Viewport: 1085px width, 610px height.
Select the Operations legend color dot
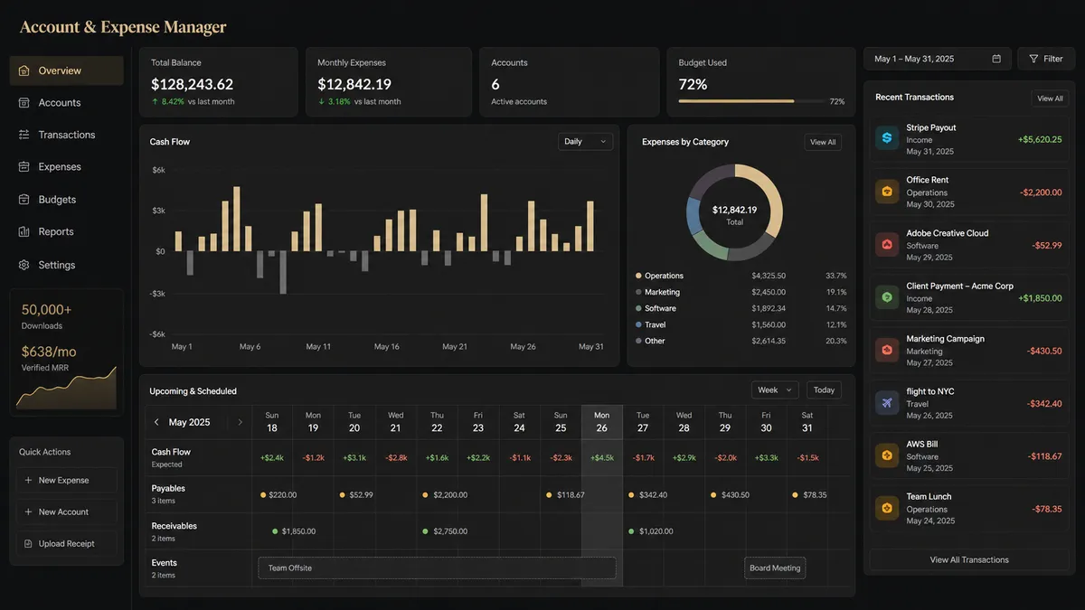(638, 276)
